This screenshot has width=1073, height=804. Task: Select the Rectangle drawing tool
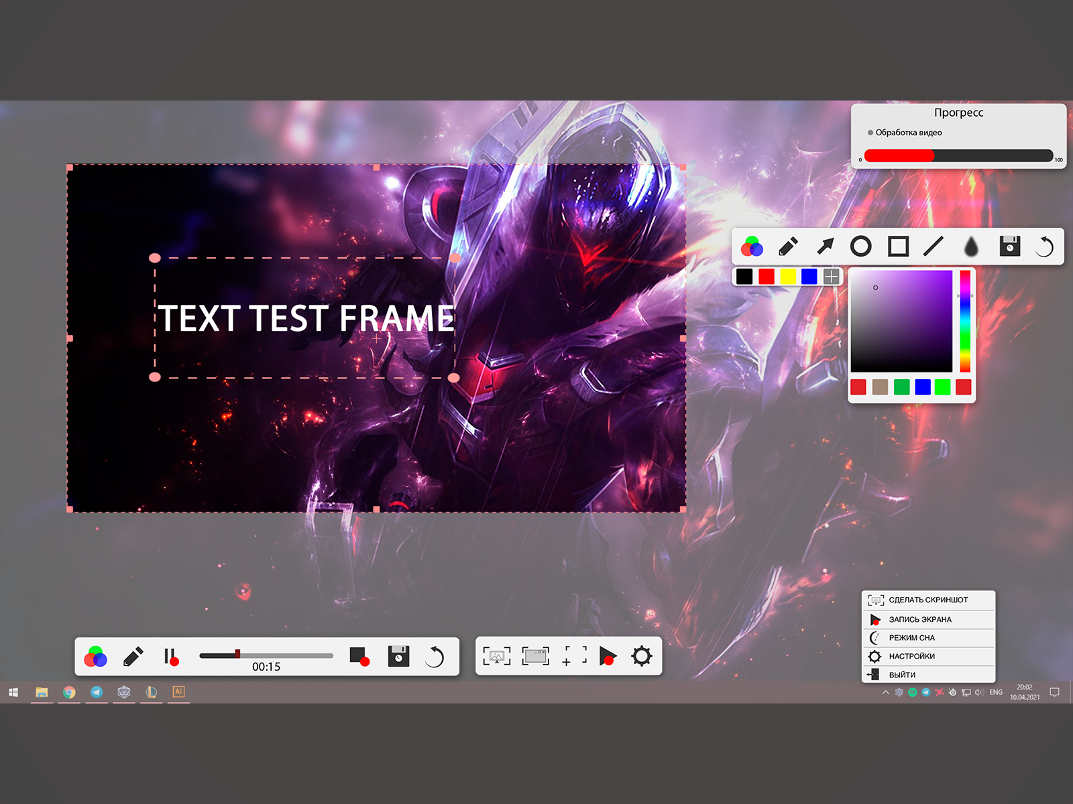pos(898,247)
